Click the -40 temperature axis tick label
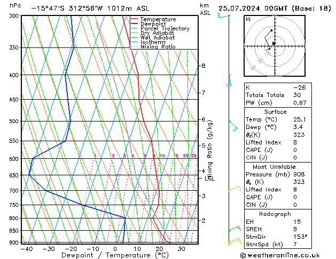Viewport: 336px width, 259px height. [x=27, y=249]
